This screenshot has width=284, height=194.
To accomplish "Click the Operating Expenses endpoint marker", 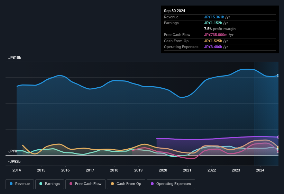I will point(278,137).
